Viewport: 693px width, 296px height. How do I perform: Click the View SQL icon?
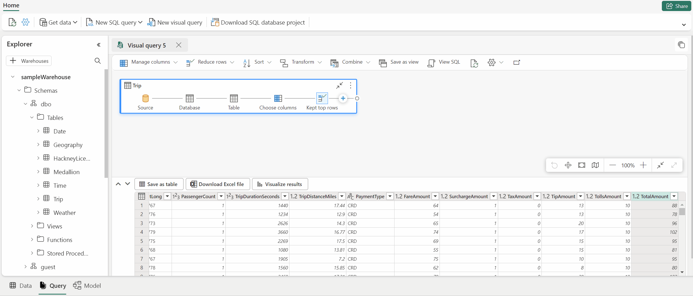[x=431, y=62]
